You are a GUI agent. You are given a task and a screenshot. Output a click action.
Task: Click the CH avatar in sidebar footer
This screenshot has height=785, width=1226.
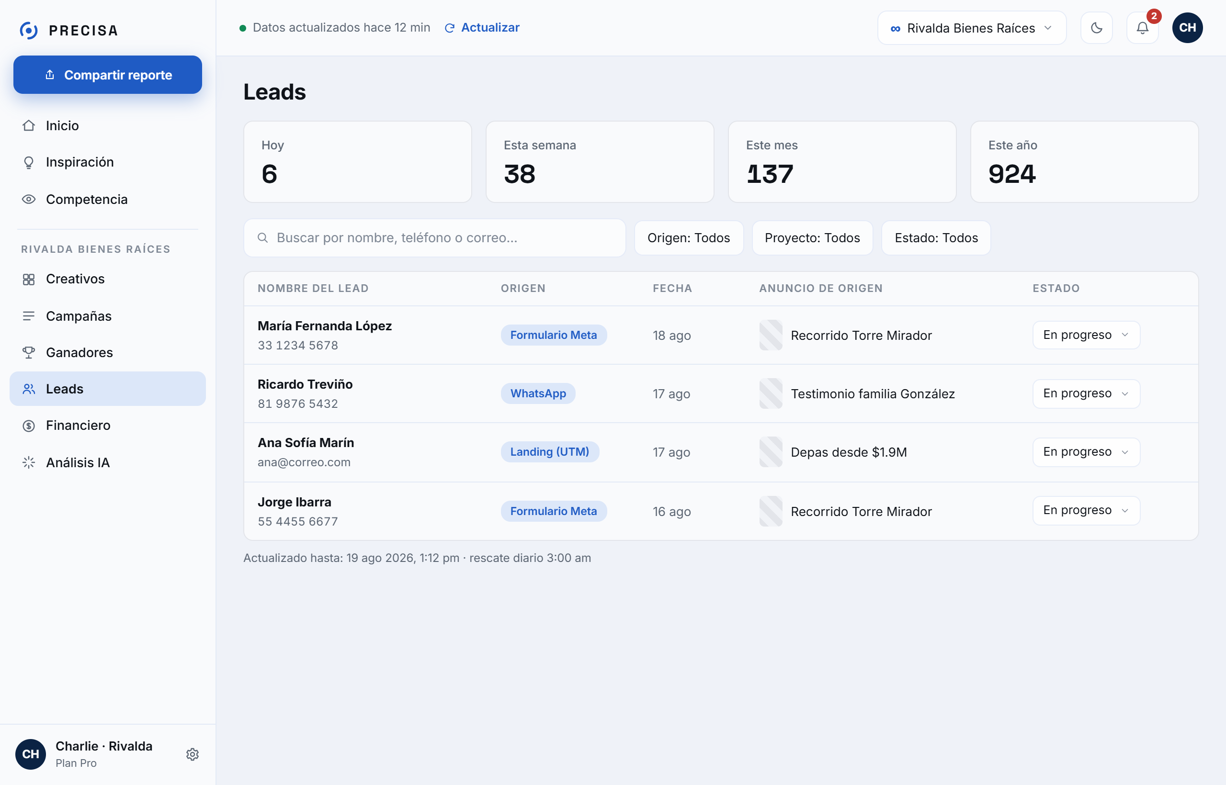click(31, 754)
